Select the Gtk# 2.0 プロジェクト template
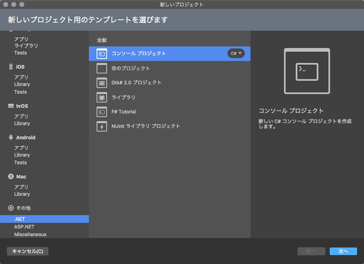The image size is (364, 264). [169, 83]
